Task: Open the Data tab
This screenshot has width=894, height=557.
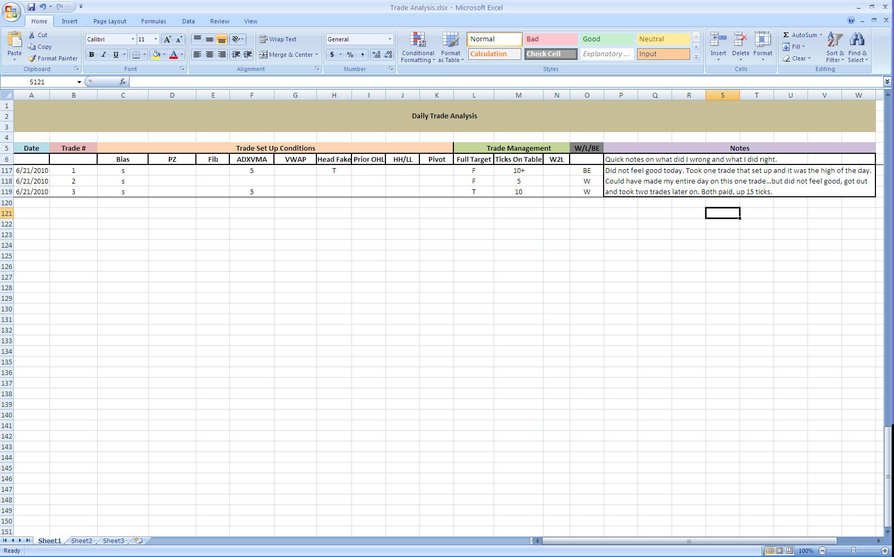Action: [188, 21]
